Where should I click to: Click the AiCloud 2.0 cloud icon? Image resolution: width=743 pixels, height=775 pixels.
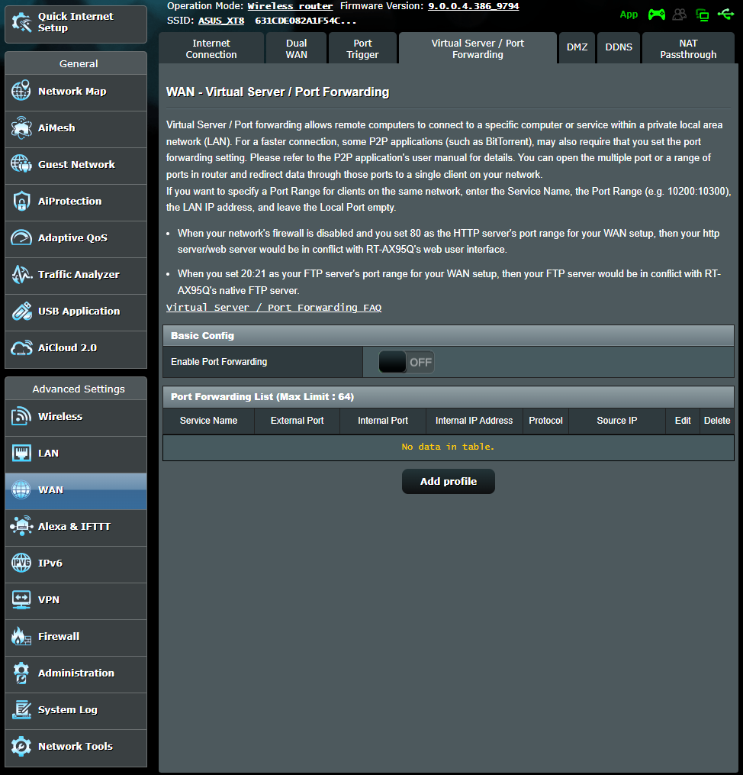coord(21,347)
